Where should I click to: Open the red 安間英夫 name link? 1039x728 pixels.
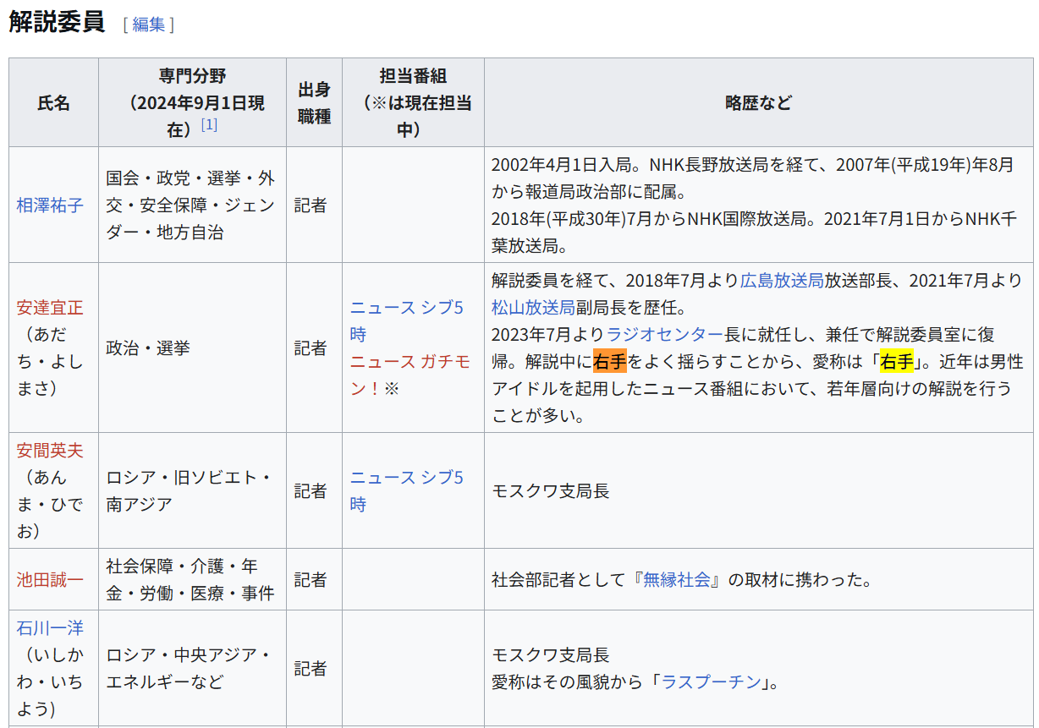pyautogui.click(x=50, y=451)
